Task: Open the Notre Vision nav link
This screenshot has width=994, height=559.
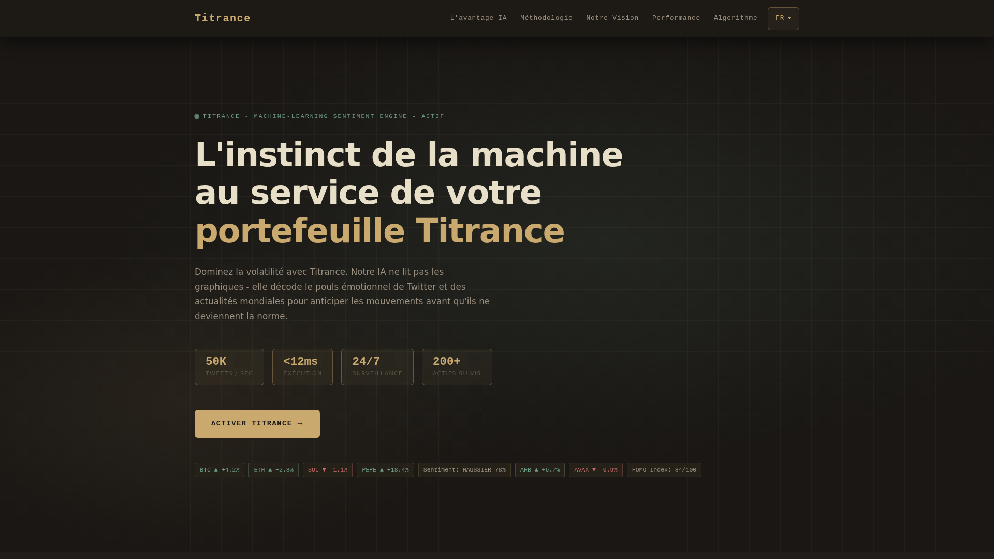Action: pyautogui.click(x=612, y=18)
